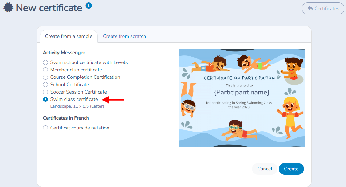
Task: Pick the School Certificate sample
Action: (x=45, y=85)
